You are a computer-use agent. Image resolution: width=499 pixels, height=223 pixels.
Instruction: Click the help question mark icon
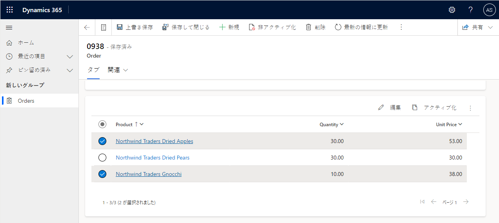click(x=471, y=10)
